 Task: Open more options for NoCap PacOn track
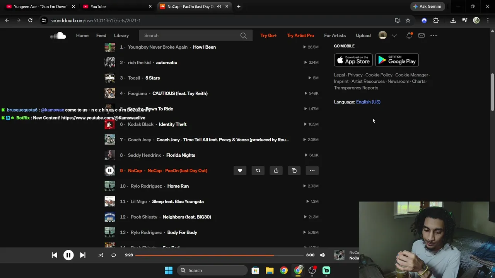pos(312,171)
